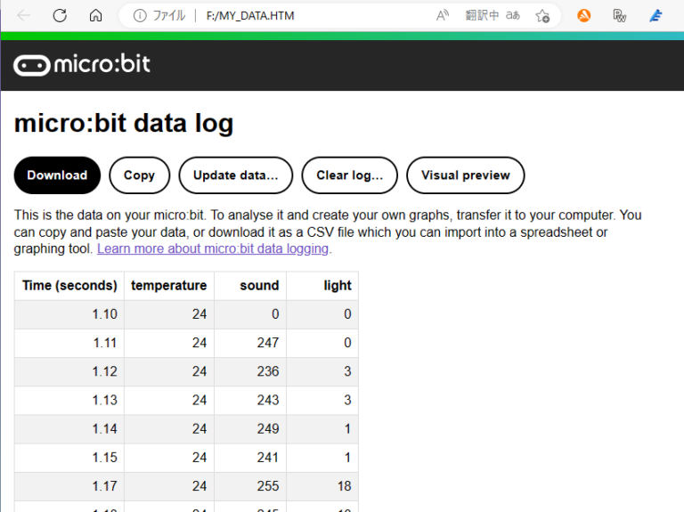The width and height of the screenshot is (684, 512).
Task: Click the browser refresh icon
Action: [60, 15]
